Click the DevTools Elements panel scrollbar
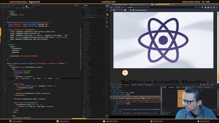 click(161, 100)
